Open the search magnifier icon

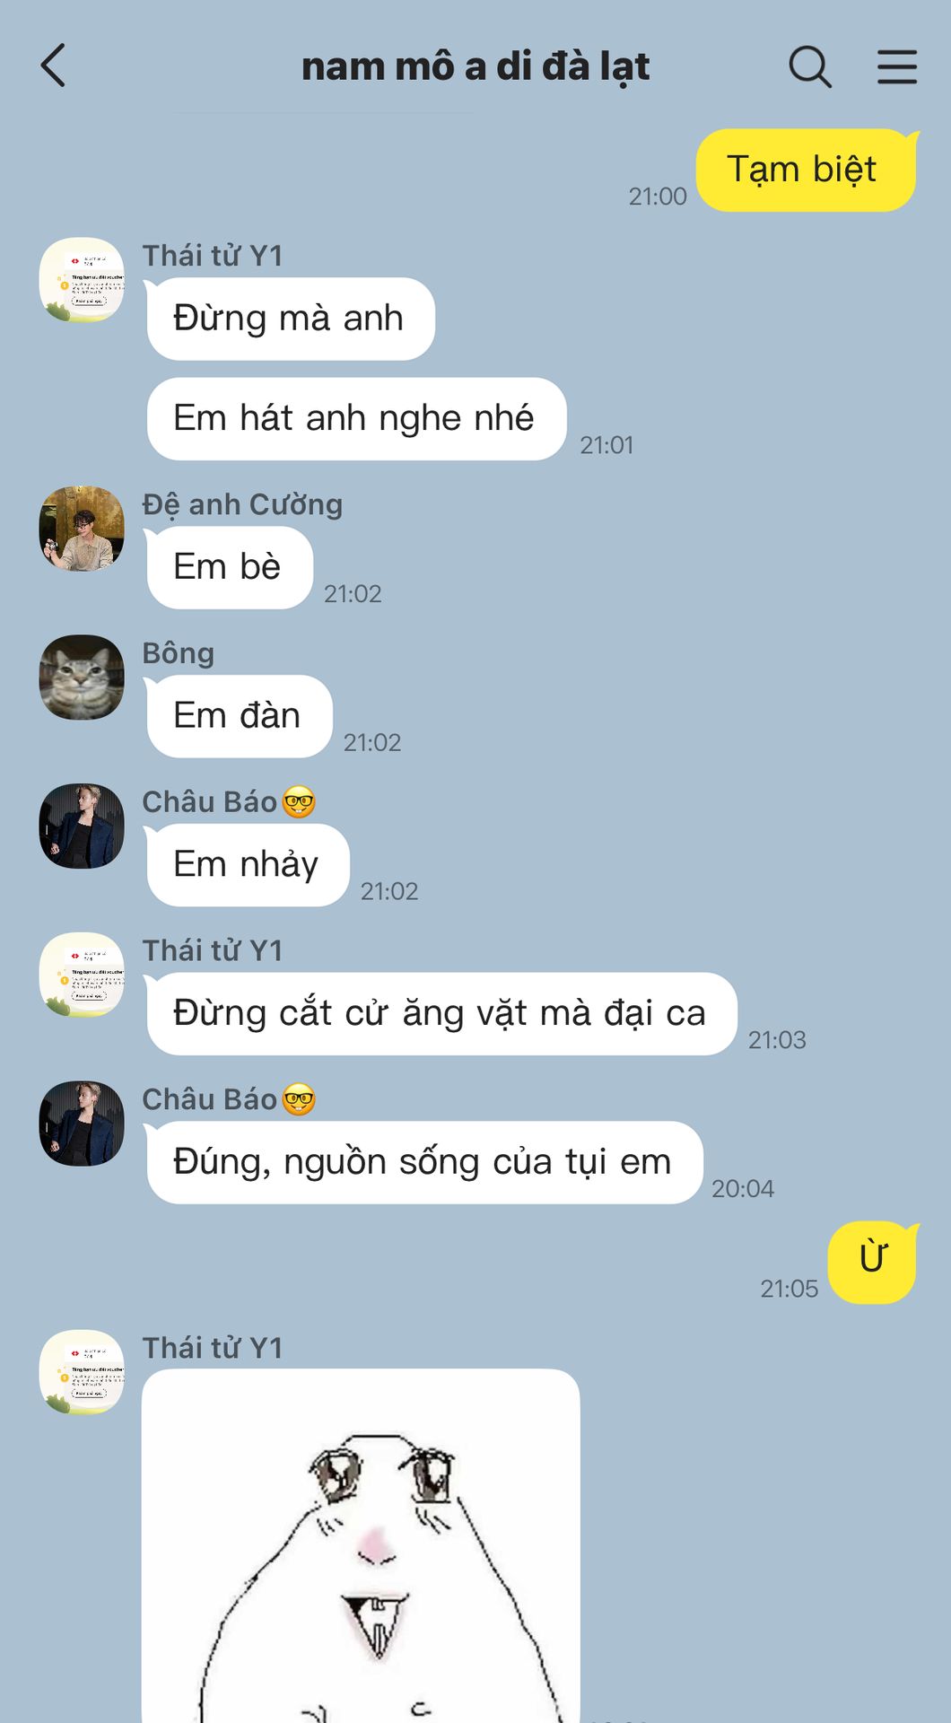click(x=810, y=66)
